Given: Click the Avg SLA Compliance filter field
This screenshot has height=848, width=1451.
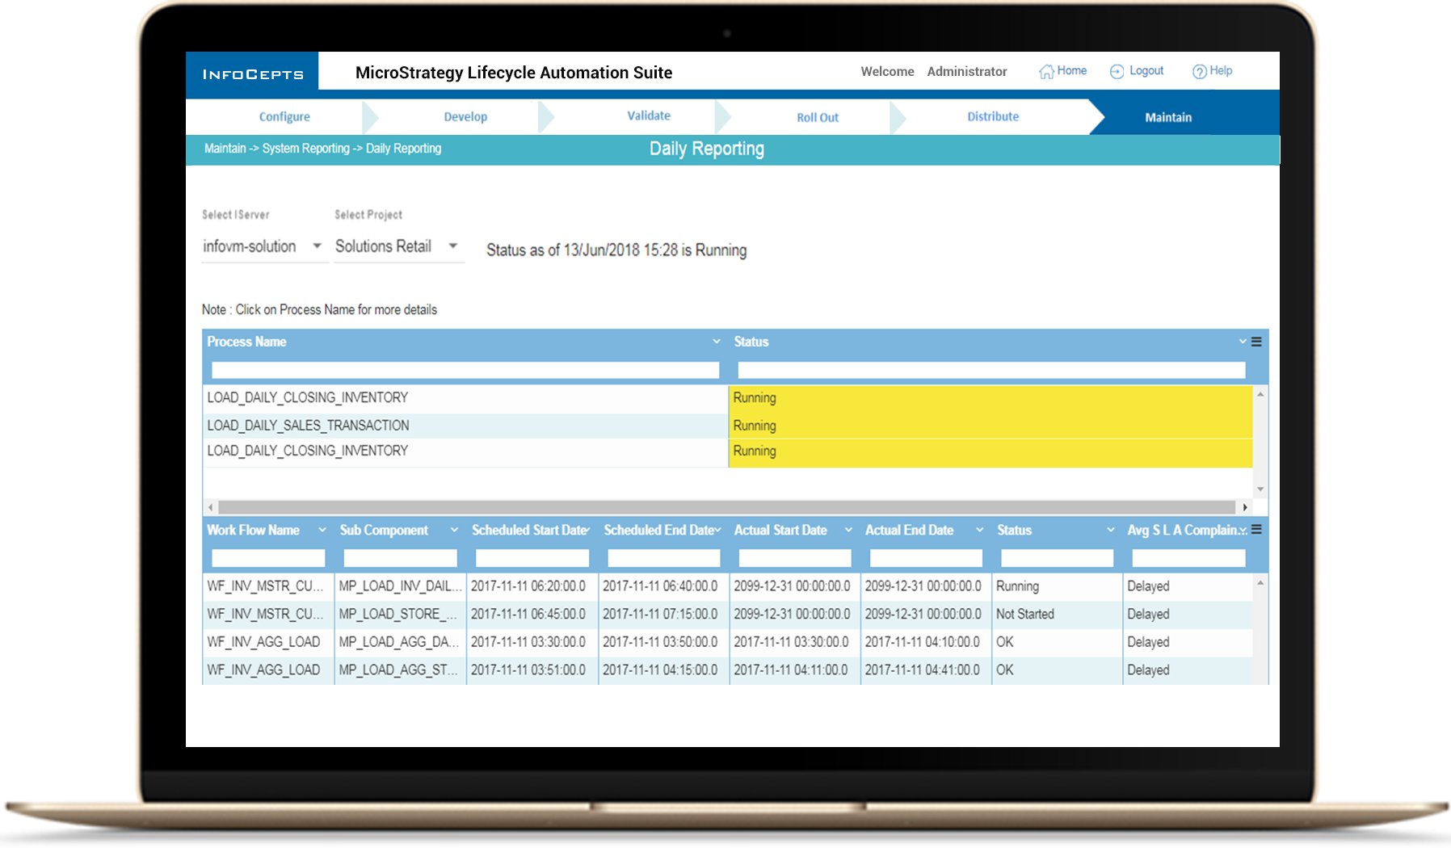Looking at the screenshot, I should [1188, 558].
